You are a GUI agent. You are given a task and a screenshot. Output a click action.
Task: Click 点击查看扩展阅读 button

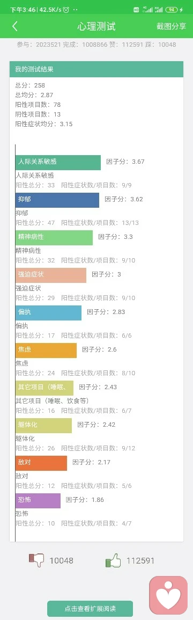point(90,609)
